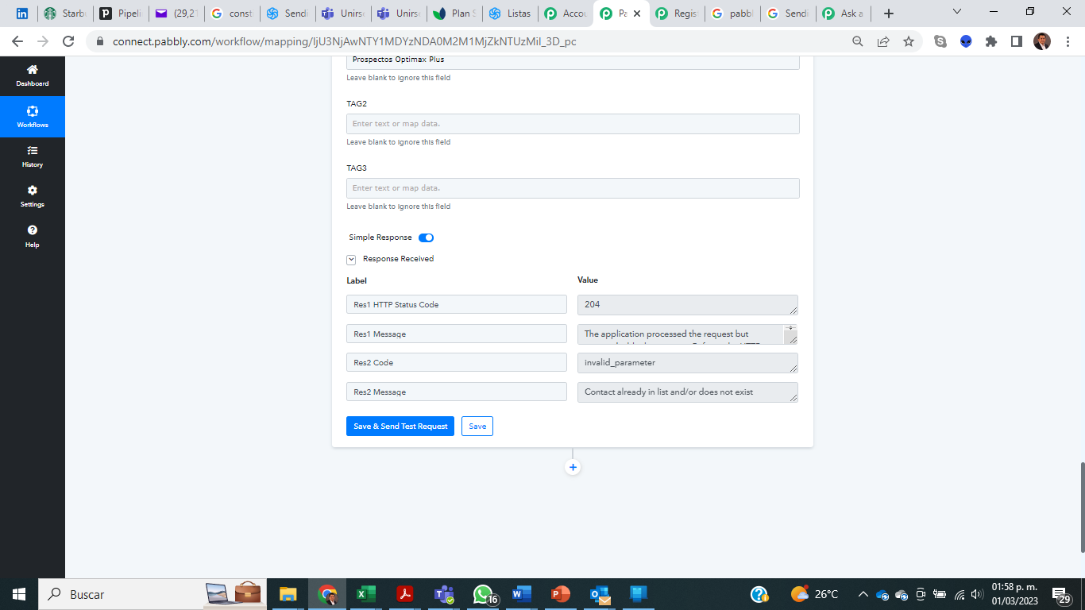Open Chrome three-dot menu

click(1068, 41)
